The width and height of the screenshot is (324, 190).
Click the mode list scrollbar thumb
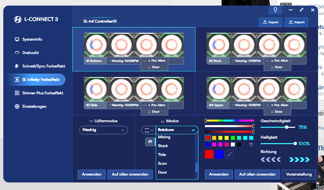click(x=196, y=167)
